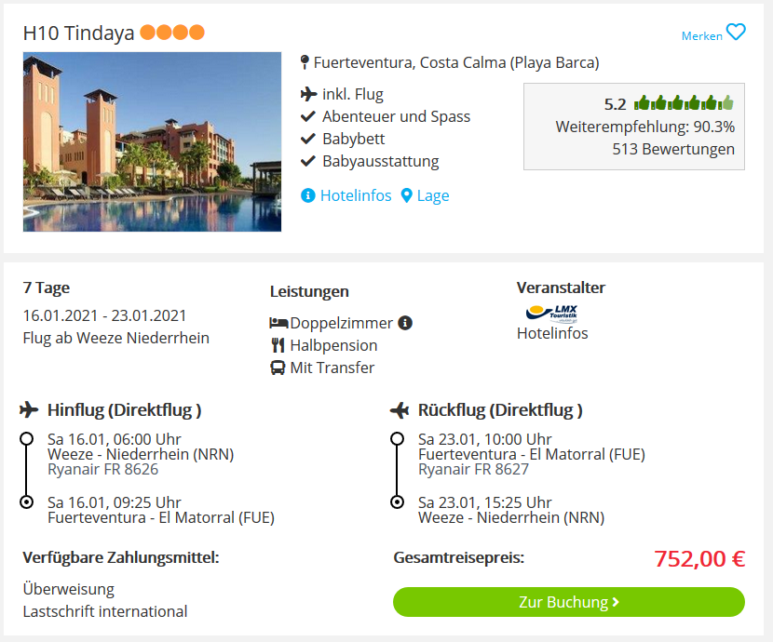Click the 513 Bewertungen rating box
The image size is (773, 642).
coord(634,127)
